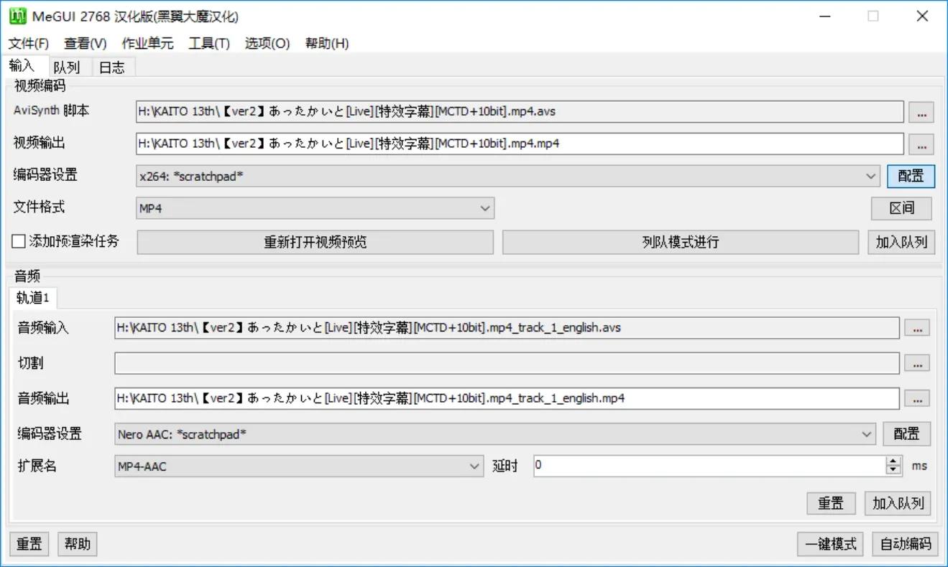The image size is (948, 567).
Task: Browse for the video output path
Action: click(x=921, y=144)
